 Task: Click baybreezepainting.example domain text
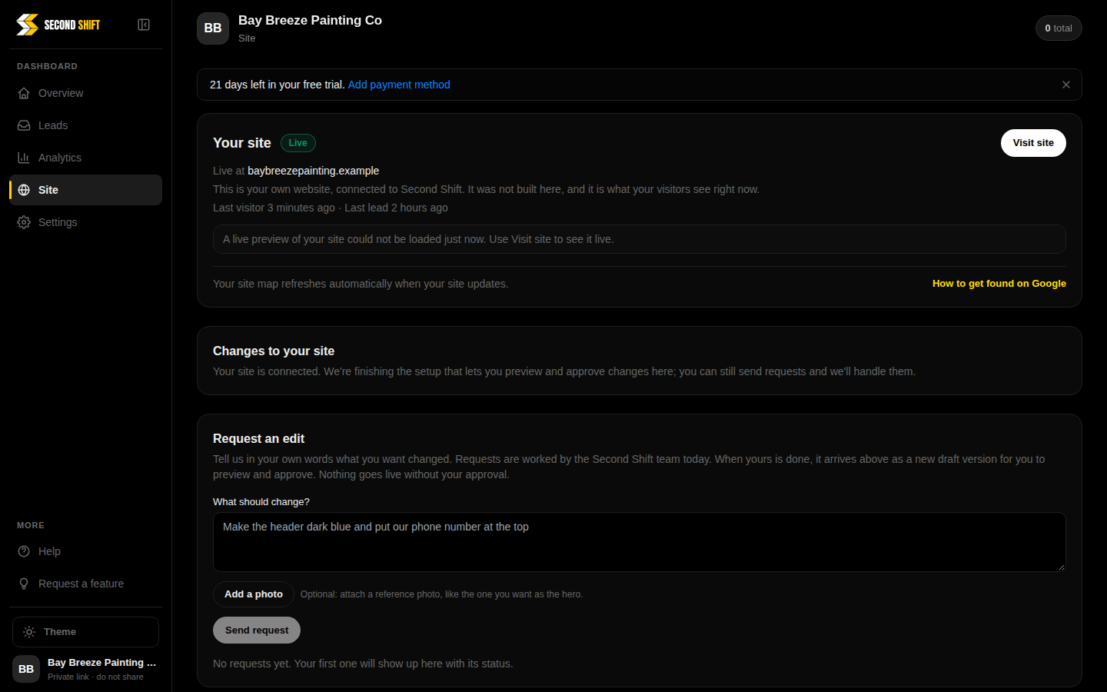click(313, 171)
